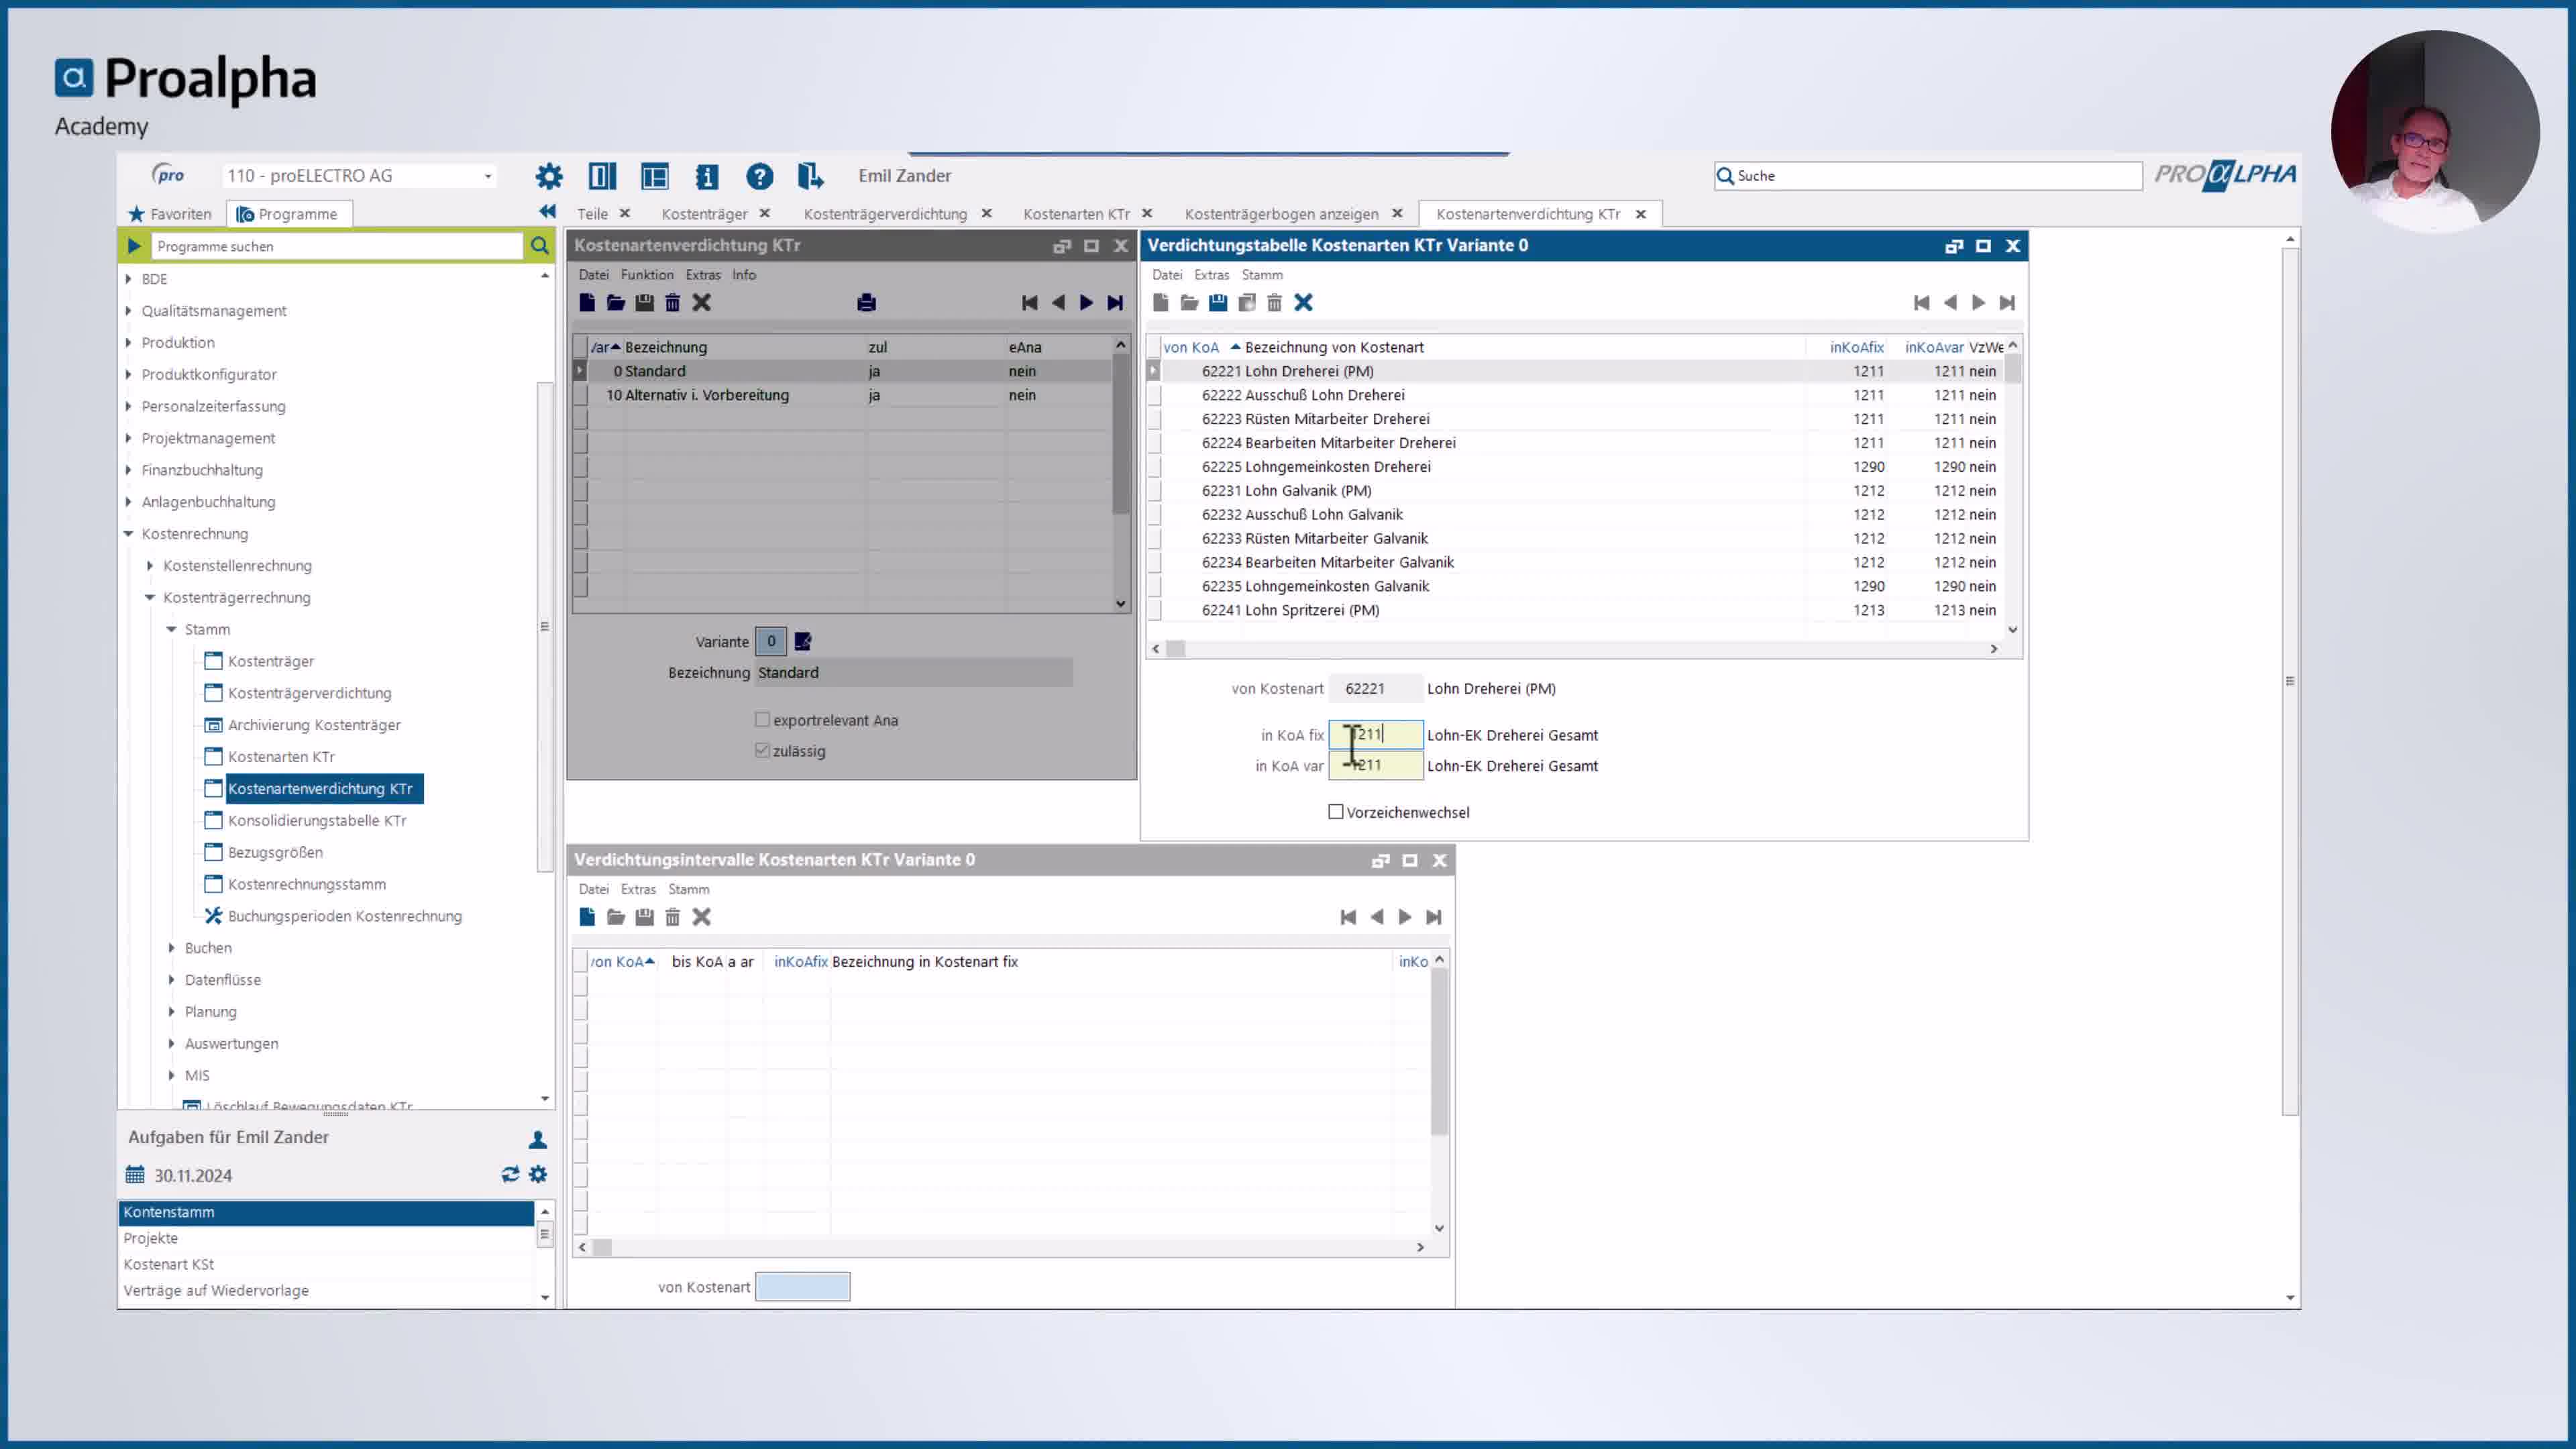Toggle the layout columns icon in main toolbar
The image size is (2576, 1449).
pos(602,176)
